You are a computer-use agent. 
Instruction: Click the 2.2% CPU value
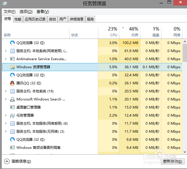[113, 115]
